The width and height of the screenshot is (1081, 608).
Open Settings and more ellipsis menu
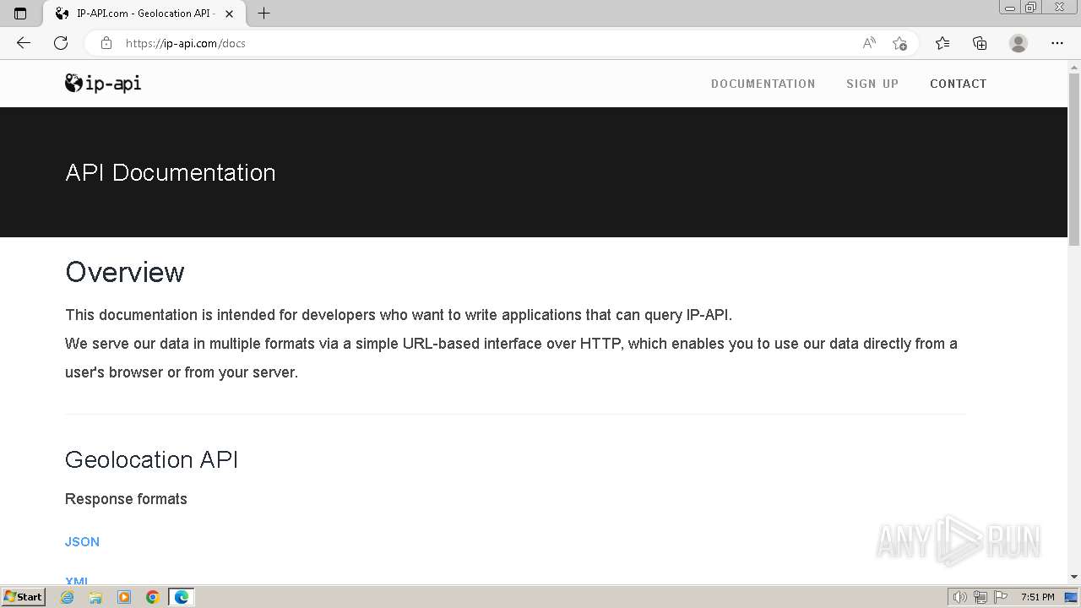(1057, 43)
